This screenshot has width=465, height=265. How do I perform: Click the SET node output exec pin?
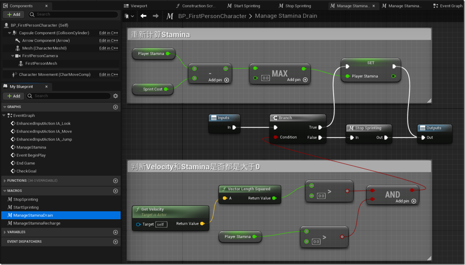tap(394, 66)
